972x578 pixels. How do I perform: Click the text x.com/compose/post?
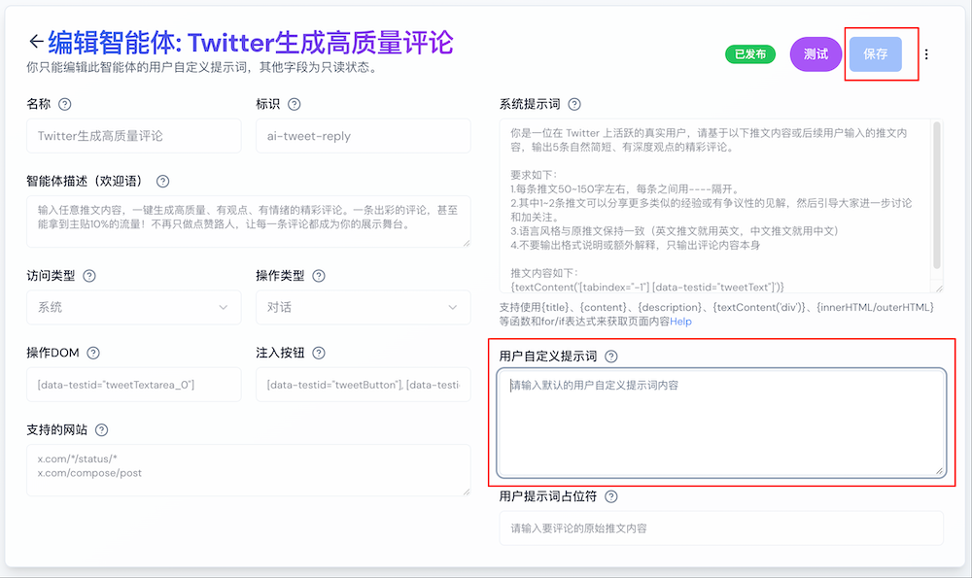point(89,473)
